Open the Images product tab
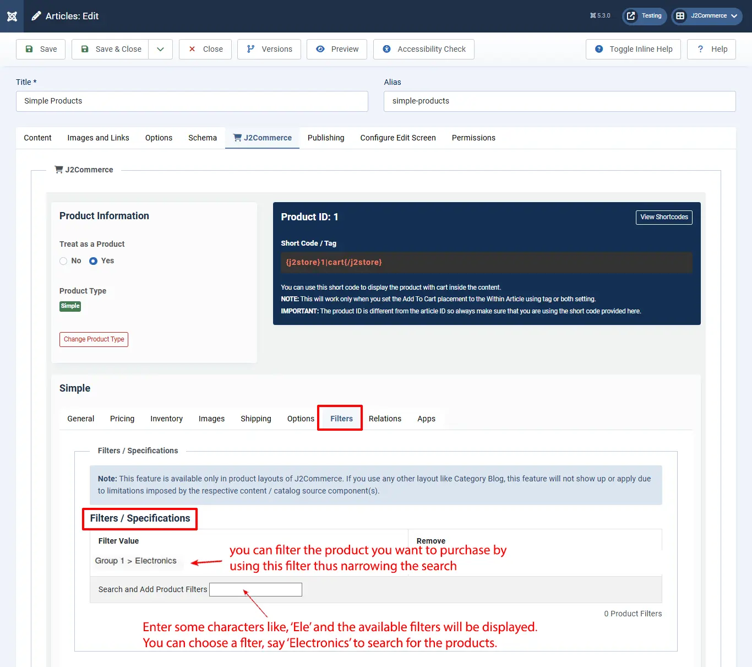752x667 pixels. pyautogui.click(x=211, y=419)
